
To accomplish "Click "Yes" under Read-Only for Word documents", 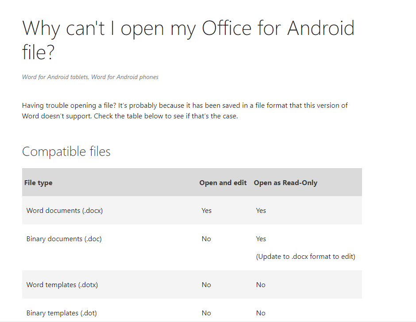I will coord(261,211).
